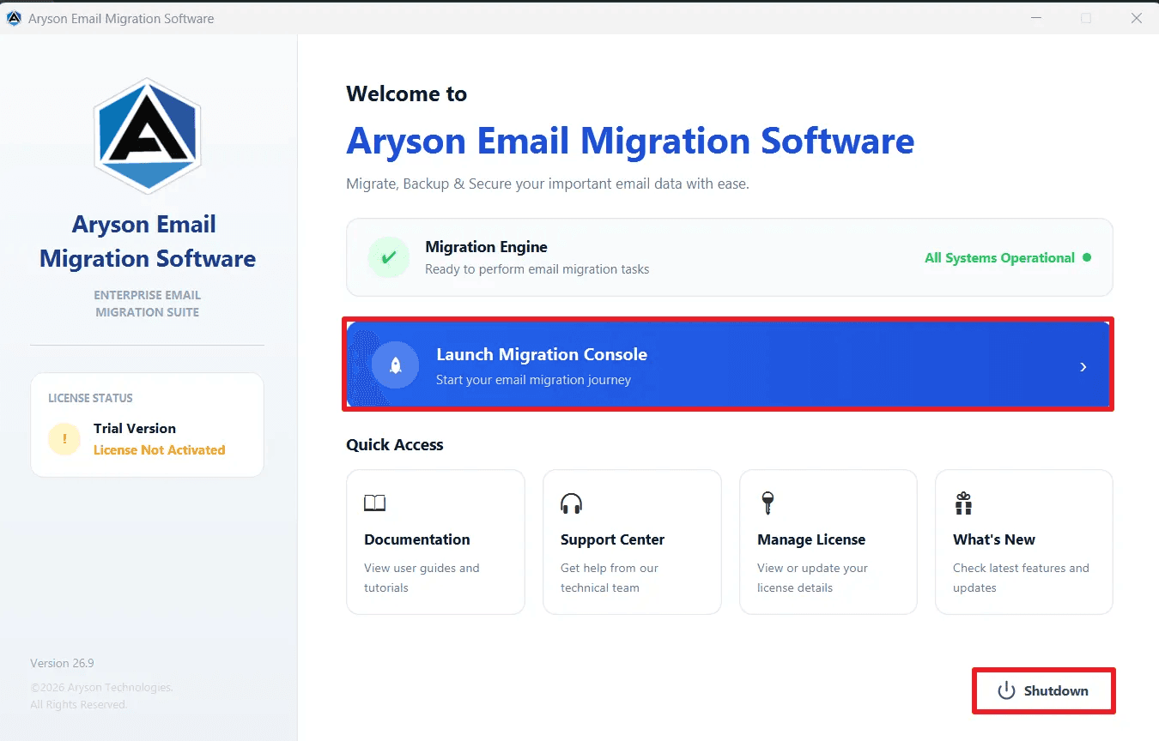Click the Support Center headphones icon
The width and height of the screenshot is (1159, 741).
(x=571, y=503)
